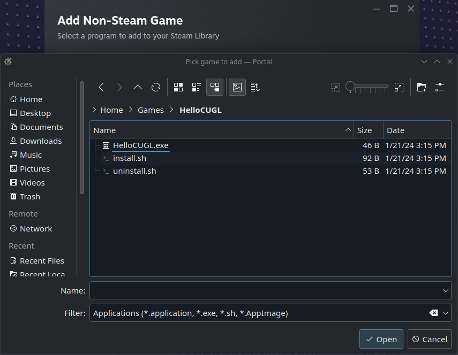Click the icon size zoom slider
The image size is (458, 355).
pos(367,87)
